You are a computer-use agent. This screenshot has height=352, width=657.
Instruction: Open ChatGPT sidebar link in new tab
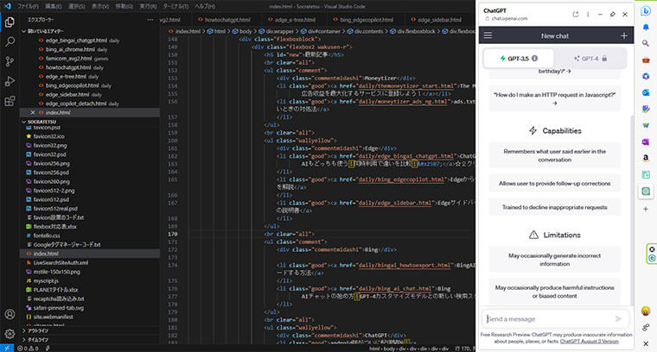[x=575, y=14]
